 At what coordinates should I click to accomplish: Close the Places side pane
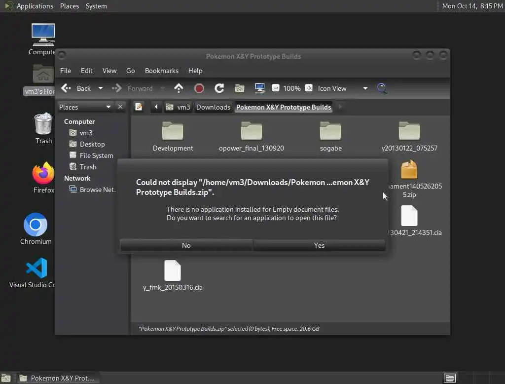click(x=120, y=107)
